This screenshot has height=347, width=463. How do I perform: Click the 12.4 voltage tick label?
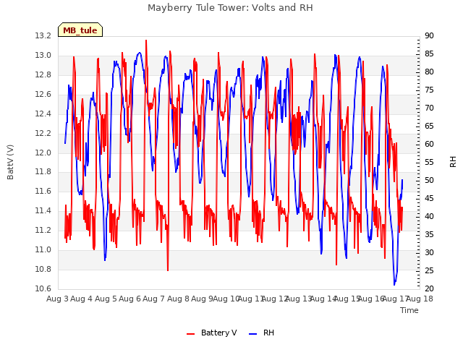pos(43,114)
